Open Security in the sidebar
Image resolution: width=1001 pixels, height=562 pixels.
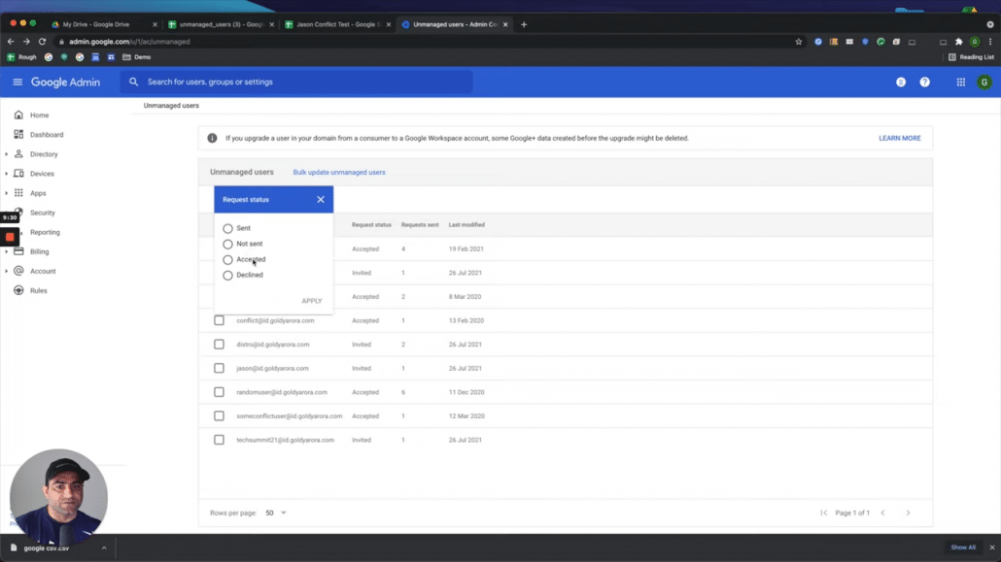[43, 213]
